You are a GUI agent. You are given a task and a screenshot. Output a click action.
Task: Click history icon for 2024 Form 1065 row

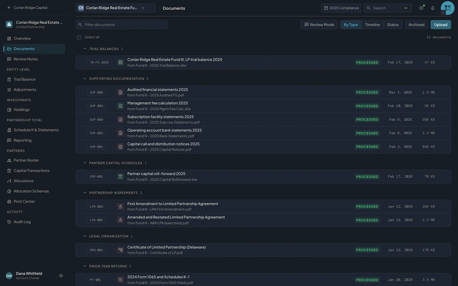click(121, 280)
